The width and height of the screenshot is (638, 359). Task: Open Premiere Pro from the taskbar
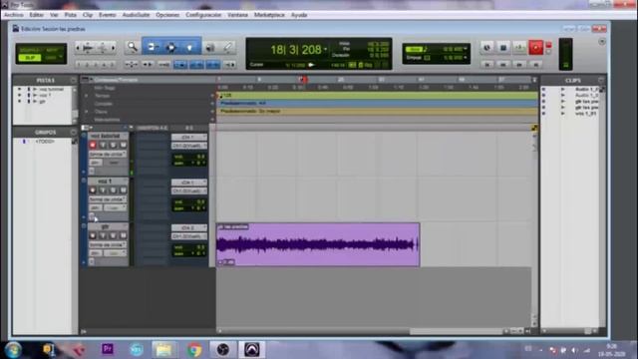pyautogui.click(x=108, y=349)
